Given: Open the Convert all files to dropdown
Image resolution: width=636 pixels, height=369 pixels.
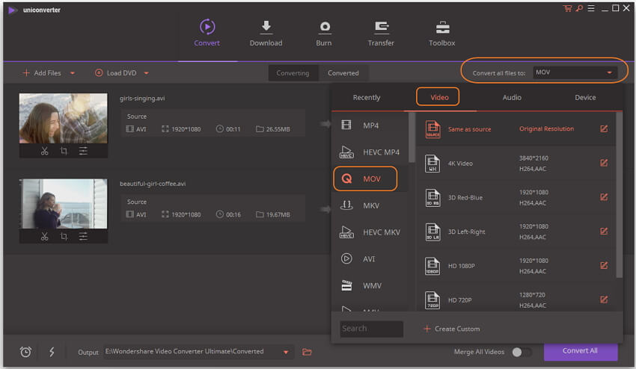Looking at the screenshot, I should click(x=575, y=72).
